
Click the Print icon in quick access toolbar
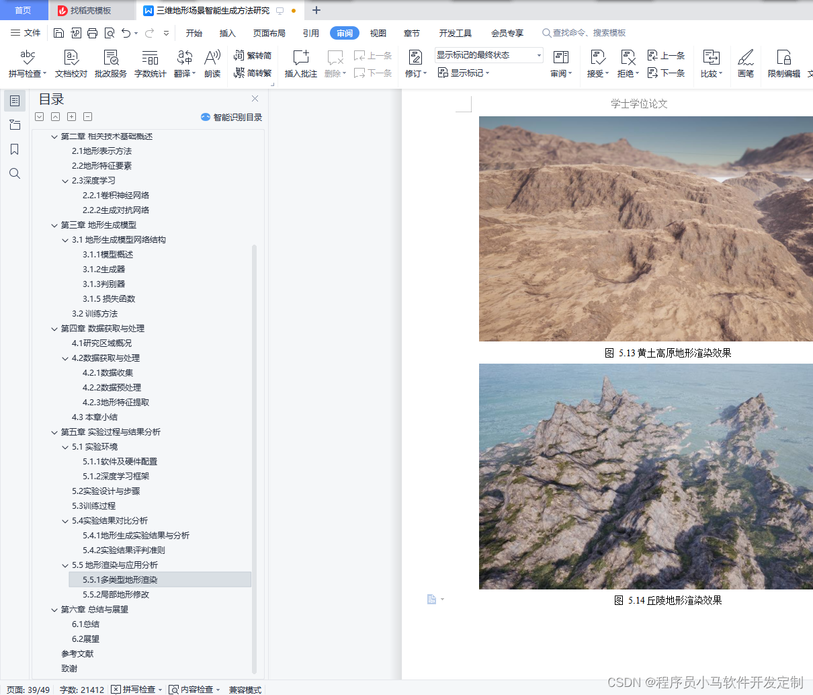tap(92, 33)
